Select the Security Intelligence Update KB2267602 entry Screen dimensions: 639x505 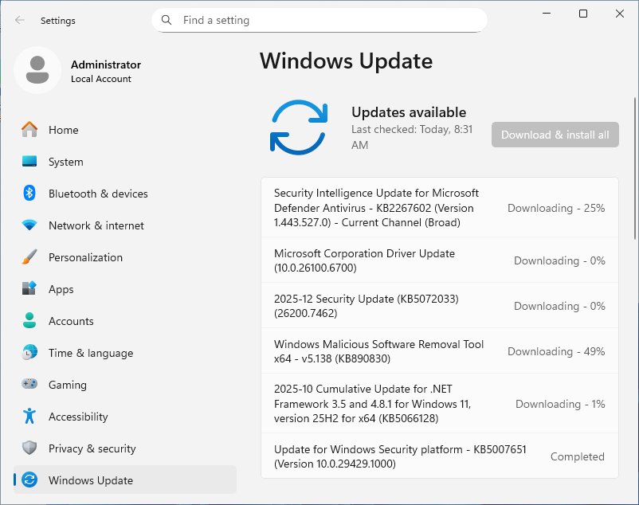point(440,207)
